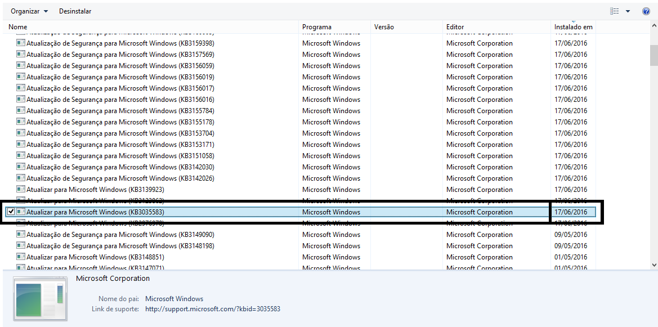Viewport: 658px width, 327px height.
Task: Select text 'Atualização de Segurança para Microsoft Windows (KB3142026)'
Action: pos(120,178)
